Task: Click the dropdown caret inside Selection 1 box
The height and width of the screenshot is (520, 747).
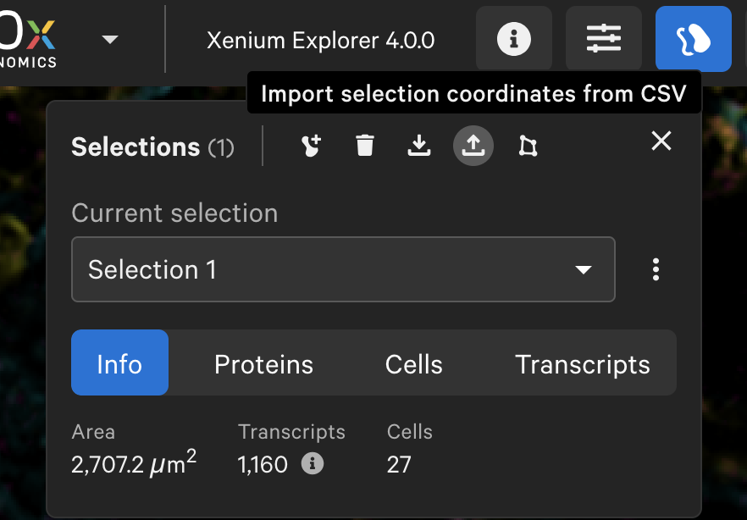Action: [x=584, y=270]
